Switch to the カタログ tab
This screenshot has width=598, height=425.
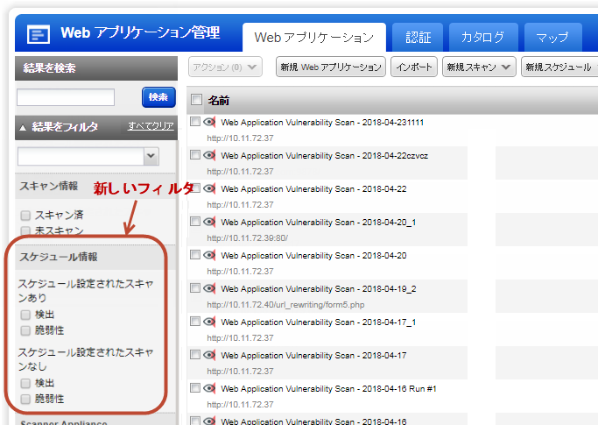(482, 38)
